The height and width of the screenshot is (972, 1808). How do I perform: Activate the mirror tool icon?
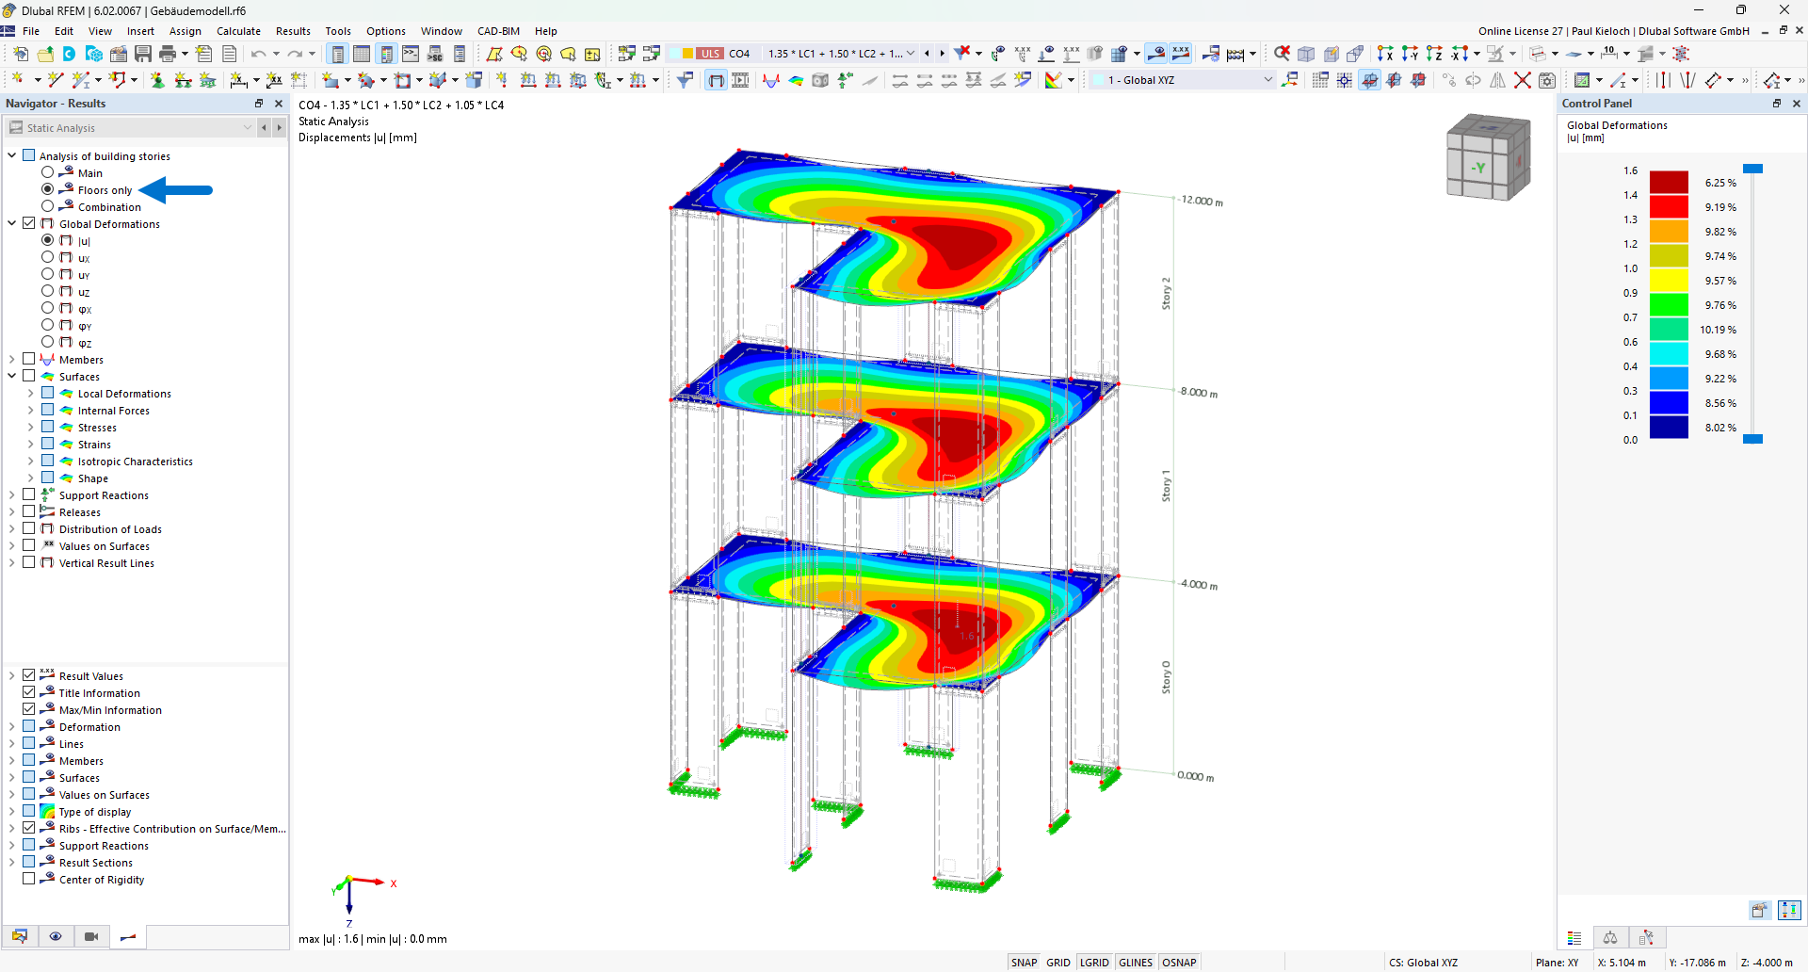[1496, 80]
